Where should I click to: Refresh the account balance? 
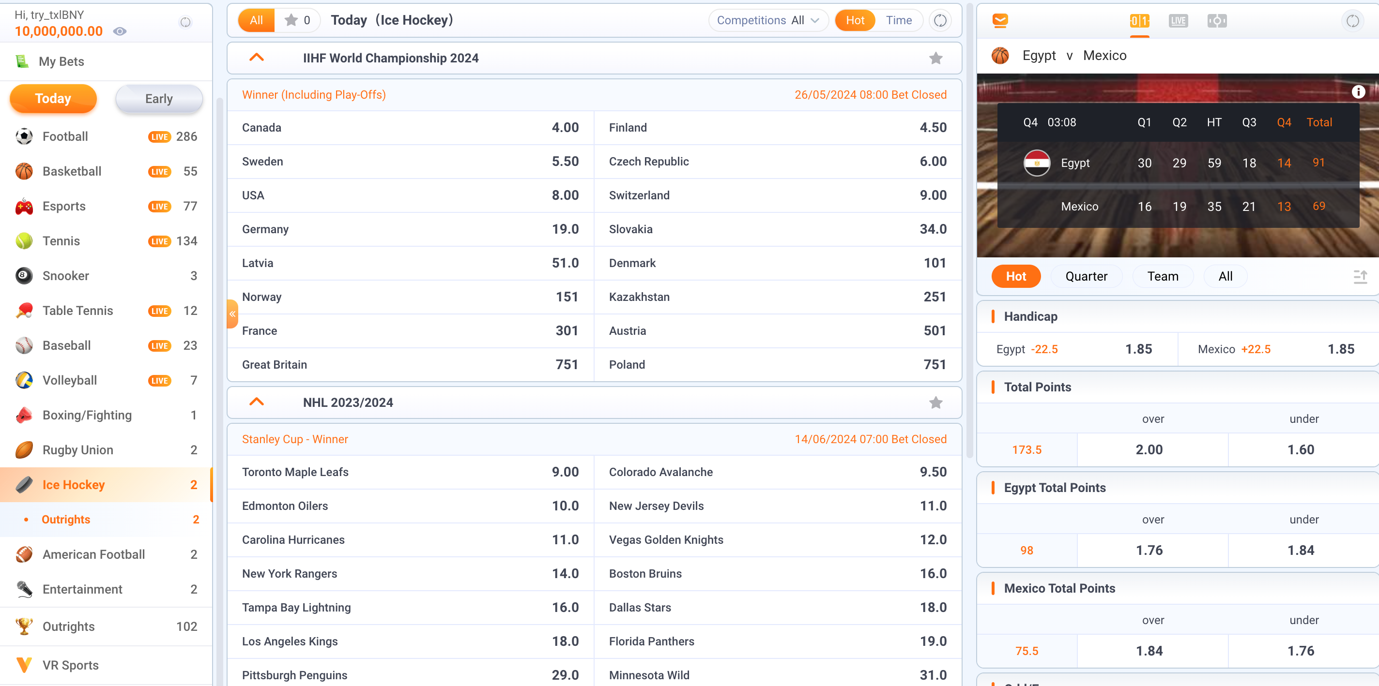pos(185,22)
